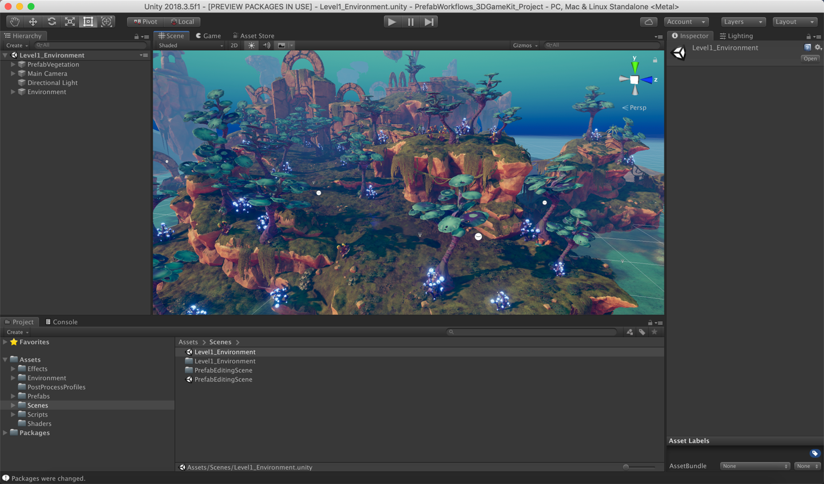Open Level1_Environment scene options menu in Hierarchy

coord(144,55)
